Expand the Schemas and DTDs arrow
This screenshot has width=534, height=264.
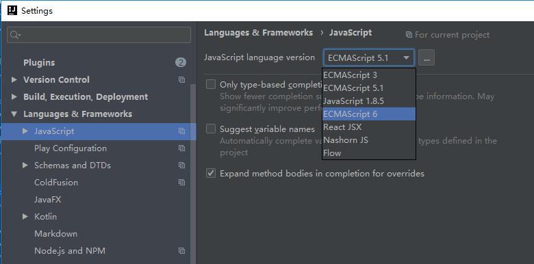(25, 165)
